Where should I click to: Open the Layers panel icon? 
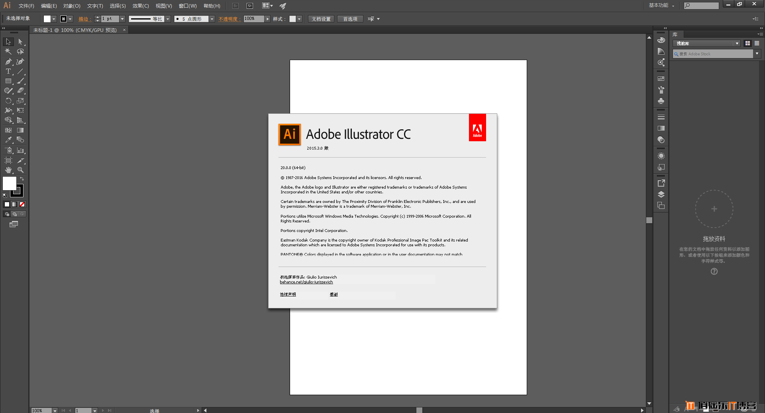point(661,195)
